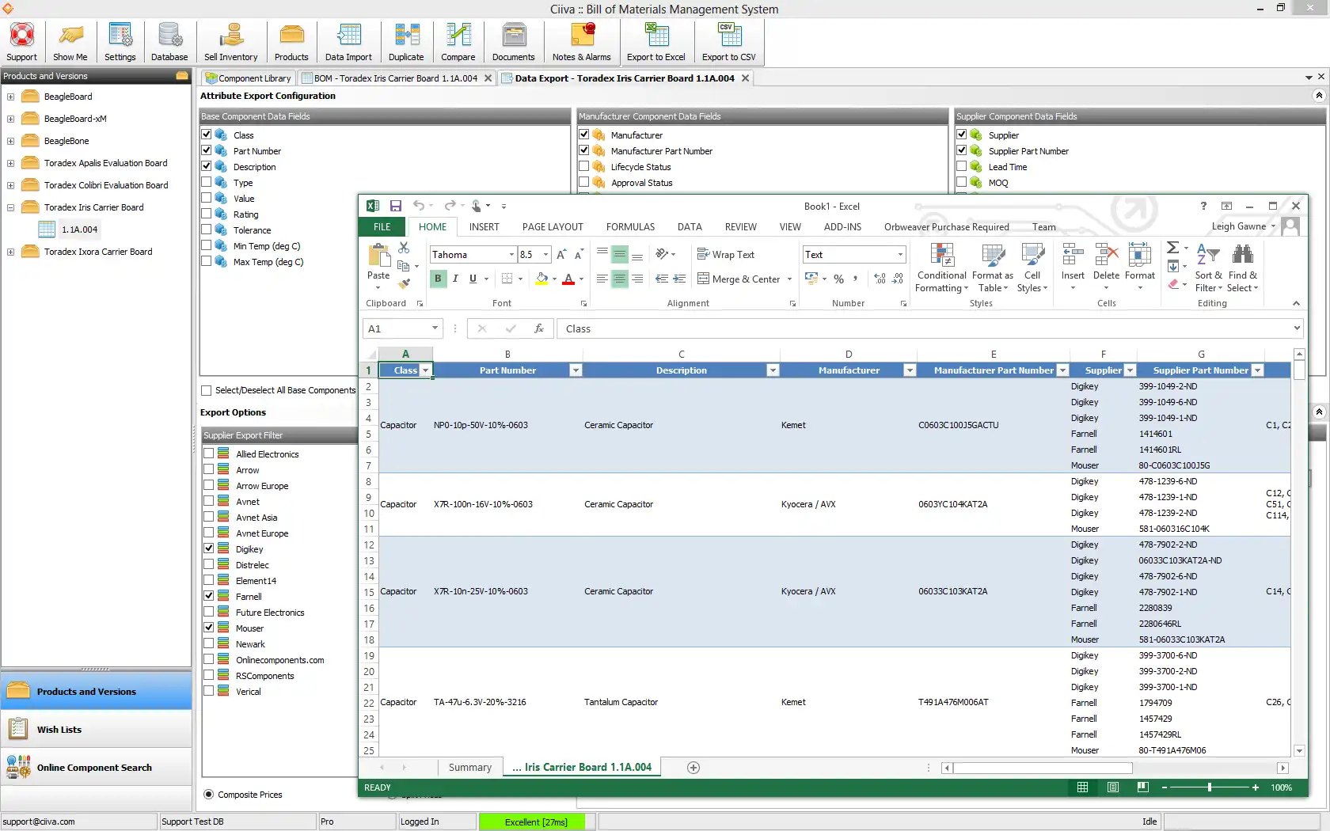Select the Composite Prices radio button
This screenshot has height=831, width=1330.
[209, 795]
